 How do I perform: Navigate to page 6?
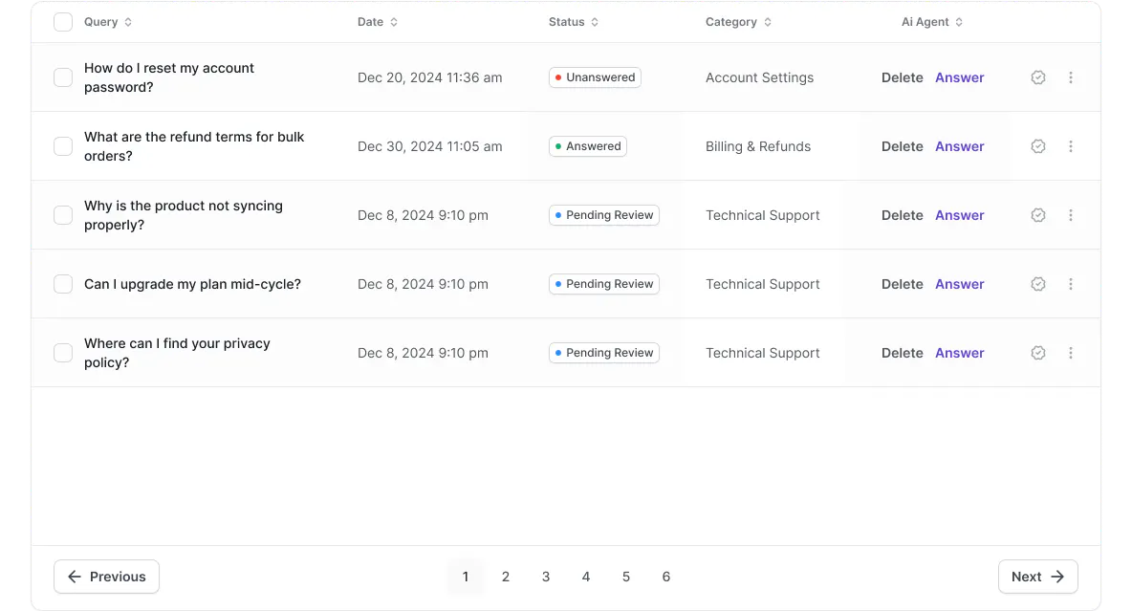pyautogui.click(x=665, y=577)
